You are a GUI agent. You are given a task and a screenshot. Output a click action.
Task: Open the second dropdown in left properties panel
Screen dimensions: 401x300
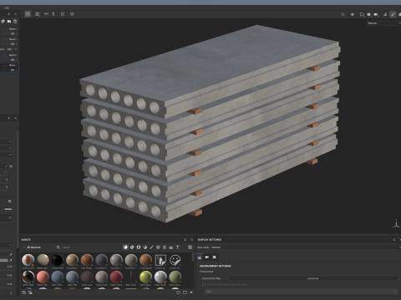pos(7,148)
